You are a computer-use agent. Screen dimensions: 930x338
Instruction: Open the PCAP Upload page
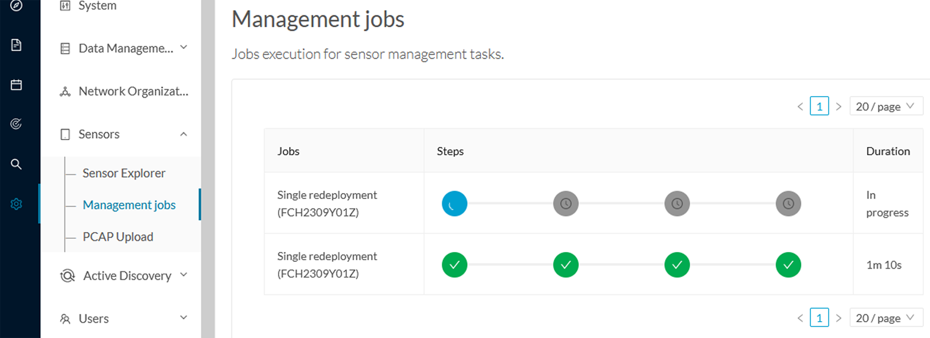pyautogui.click(x=118, y=236)
